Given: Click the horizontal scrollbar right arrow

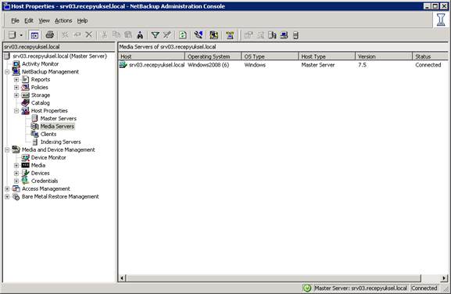Looking at the screenshot, I should point(445,278).
